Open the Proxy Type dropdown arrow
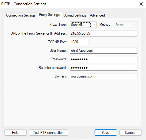 tap(94, 25)
